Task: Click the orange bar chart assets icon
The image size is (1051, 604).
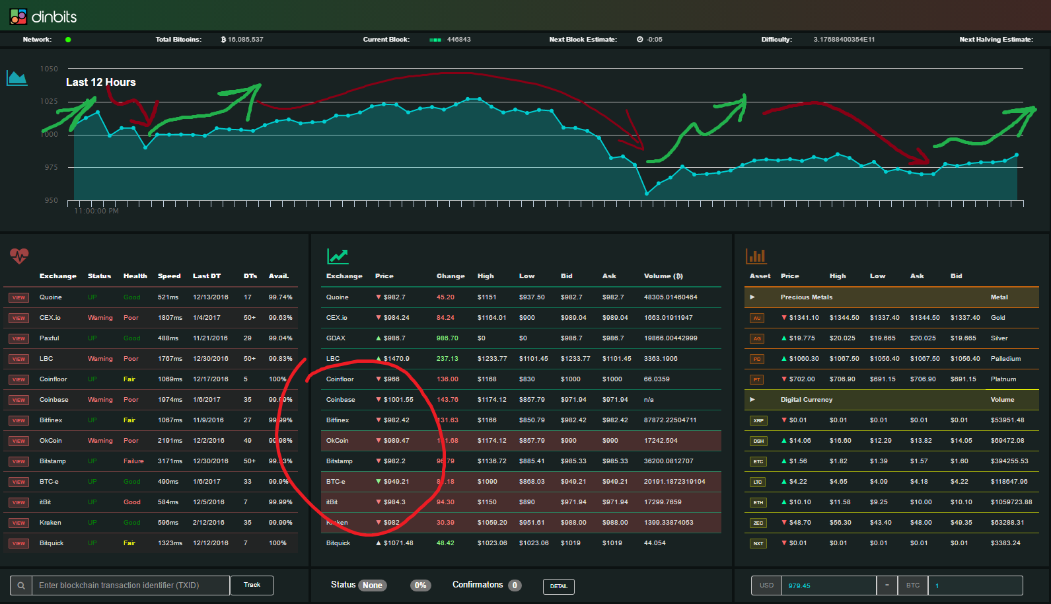Action: point(756,256)
